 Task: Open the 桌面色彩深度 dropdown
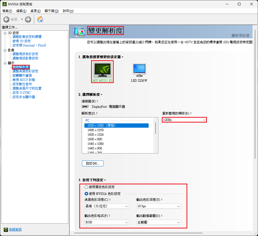pyautogui.click(x=107, y=206)
